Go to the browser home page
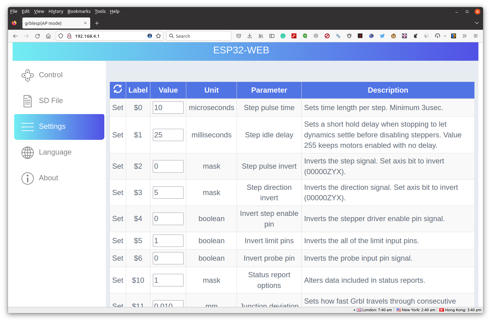 coord(48,36)
